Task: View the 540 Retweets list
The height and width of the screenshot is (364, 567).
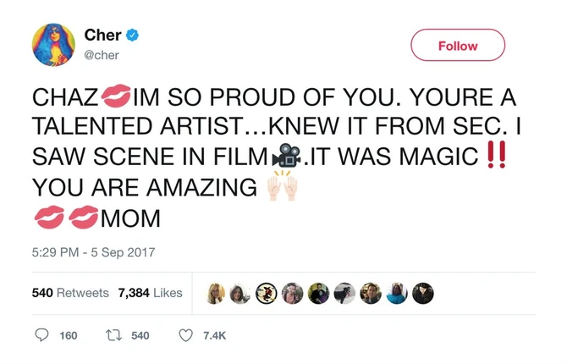Action: (70, 293)
